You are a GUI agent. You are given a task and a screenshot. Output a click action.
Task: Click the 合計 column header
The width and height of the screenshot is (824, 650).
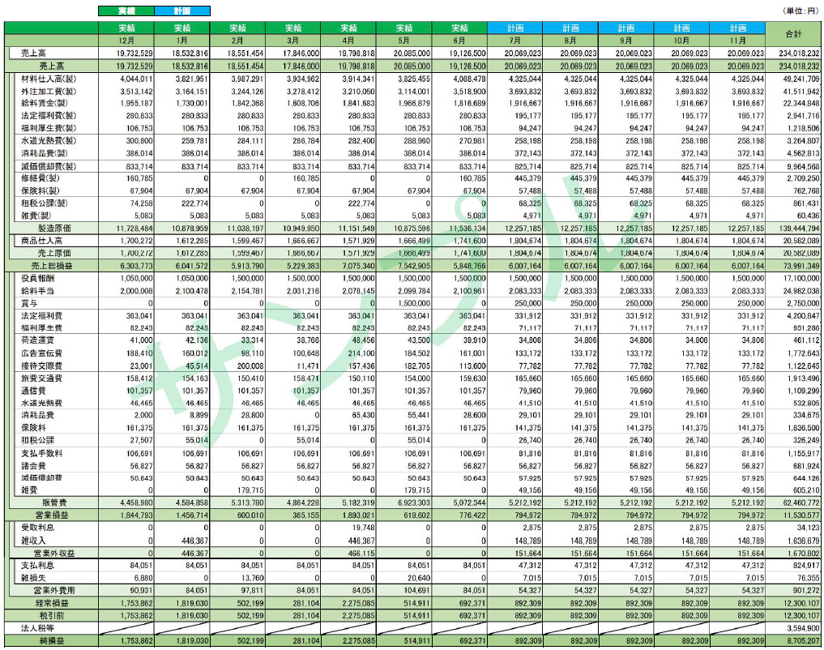click(793, 34)
